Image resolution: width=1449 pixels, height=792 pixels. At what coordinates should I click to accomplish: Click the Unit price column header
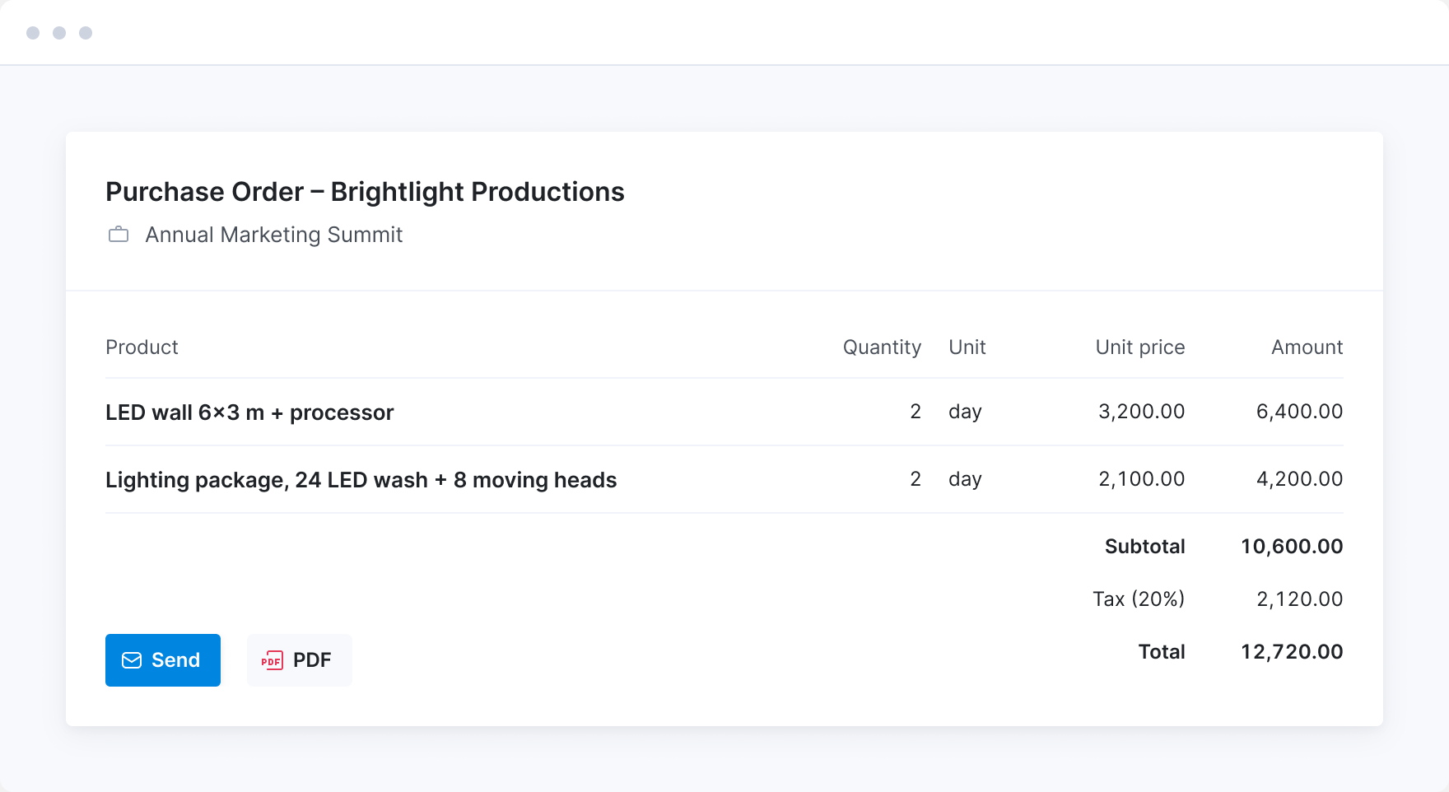(1140, 347)
